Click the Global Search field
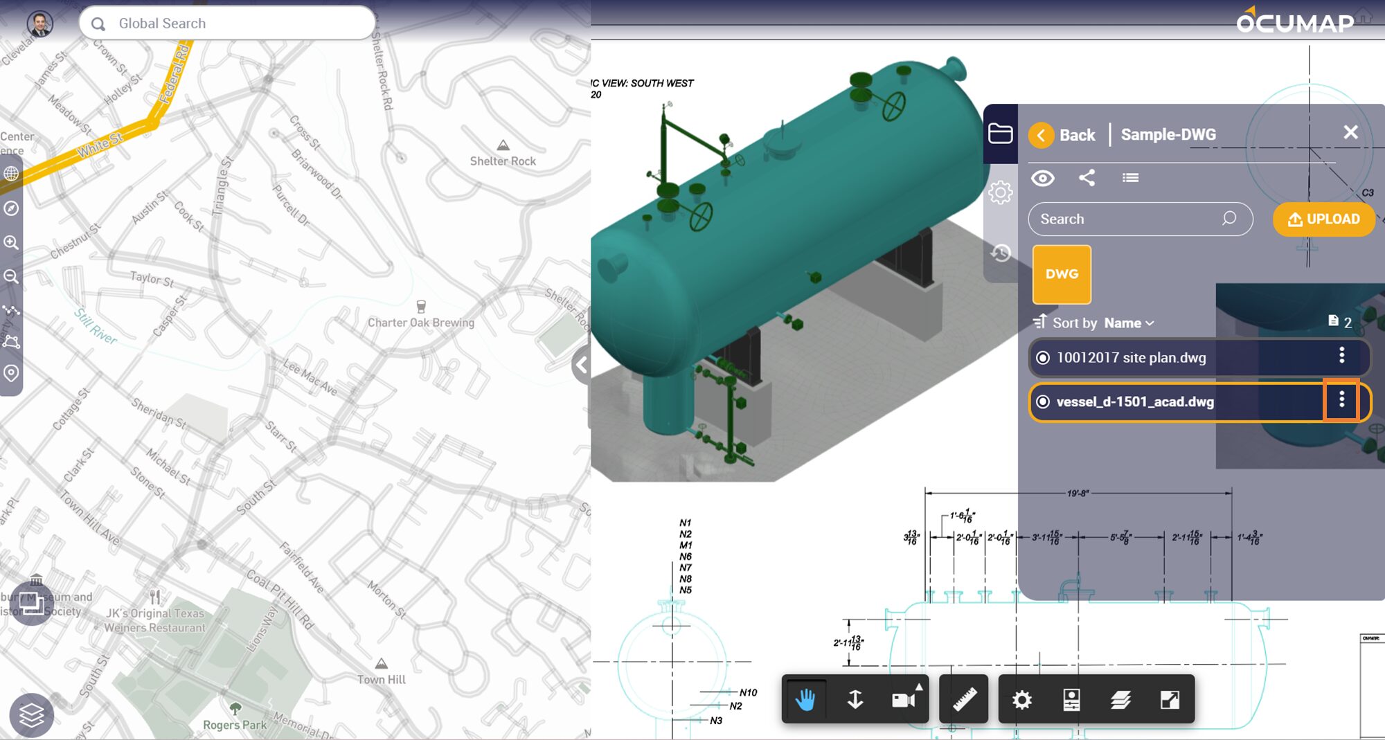This screenshot has width=1385, height=740. tap(227, 24)
